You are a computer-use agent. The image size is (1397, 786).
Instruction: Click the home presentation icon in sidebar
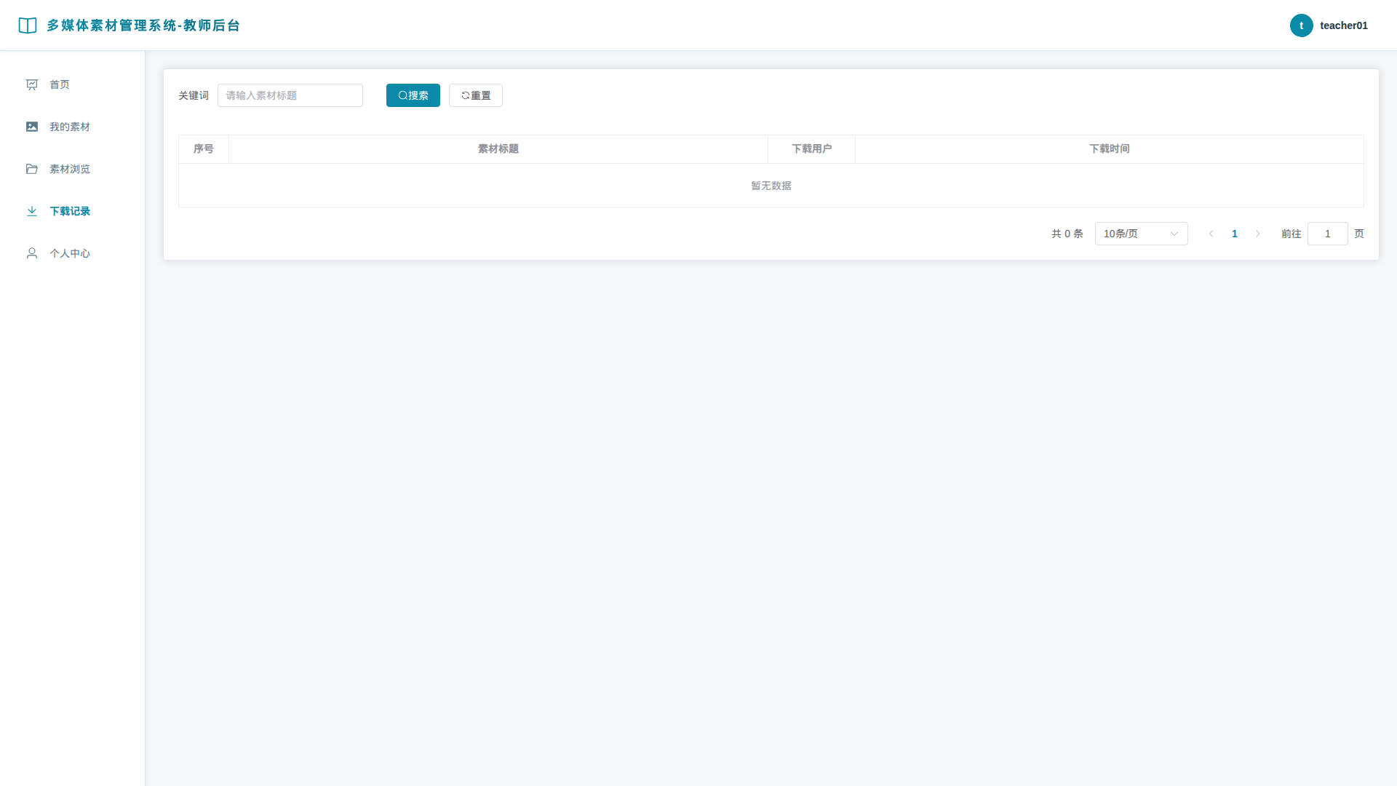32,84
